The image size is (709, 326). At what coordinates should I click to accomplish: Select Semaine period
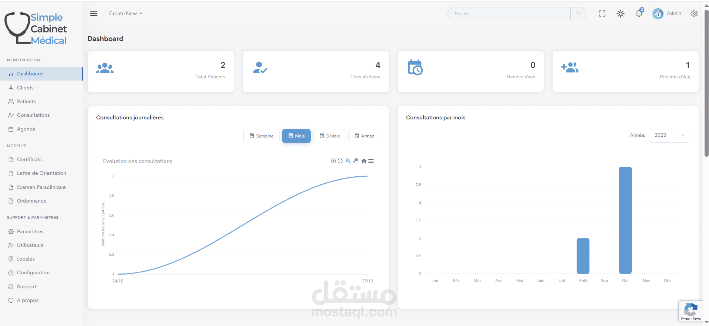coord(261,136)
